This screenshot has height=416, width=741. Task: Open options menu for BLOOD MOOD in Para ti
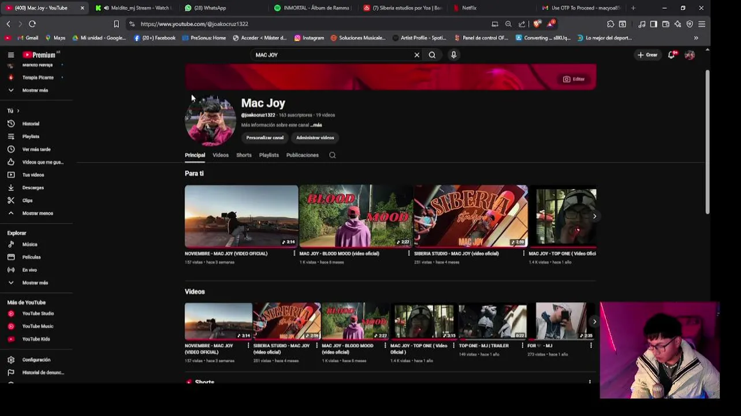(409, 253)
